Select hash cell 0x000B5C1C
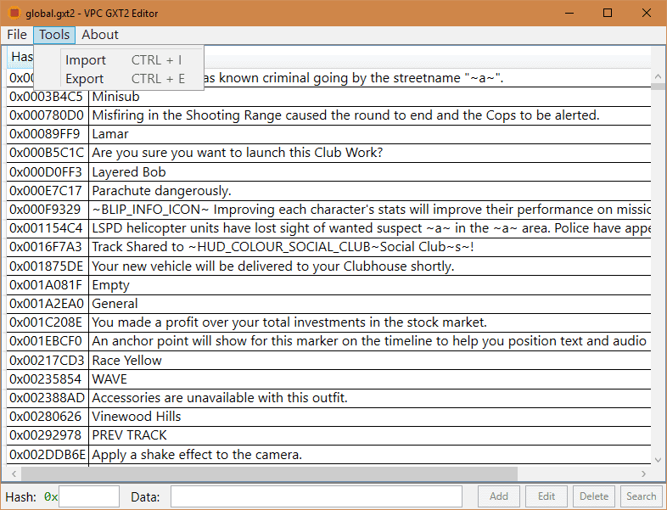 [x=48, y=153]
